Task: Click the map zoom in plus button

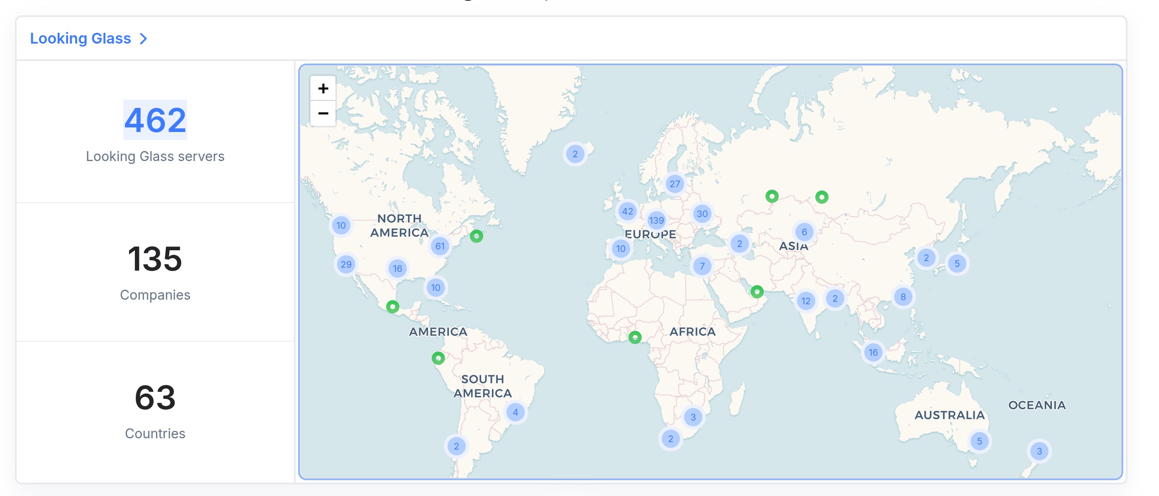Action: coord(323,88)
